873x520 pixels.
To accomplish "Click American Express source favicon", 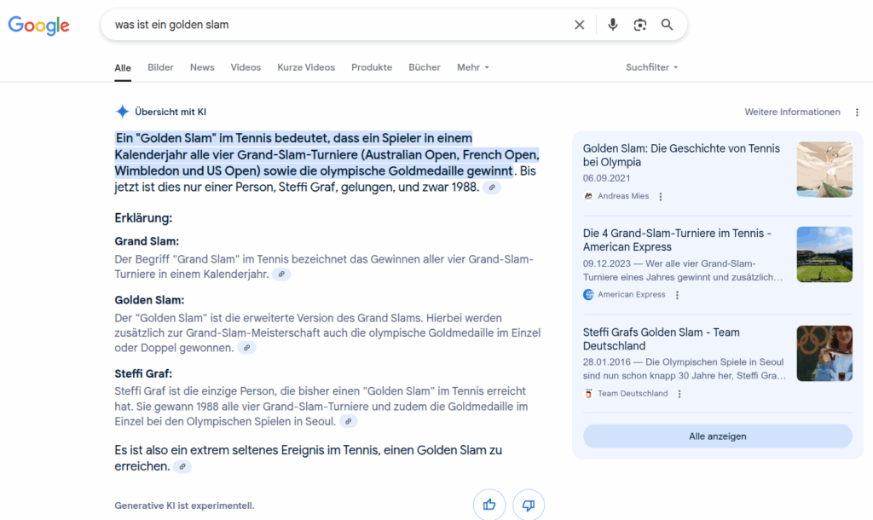I will coord(588,294).
